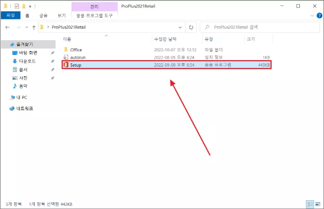The width and height of the screenshot is (324, 209).
Task: Click the pin icon beside 다운로드
Action: (x=52, y=61)
